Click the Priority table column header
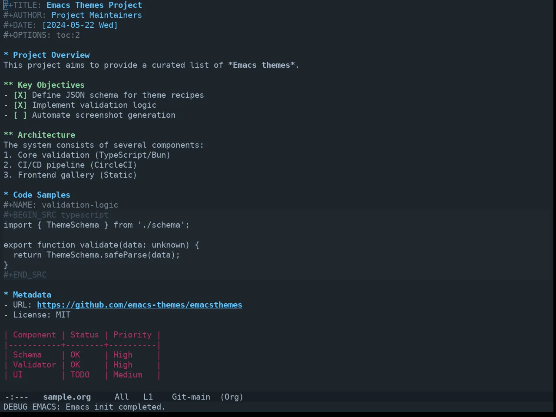 click(x=132, y=335)
